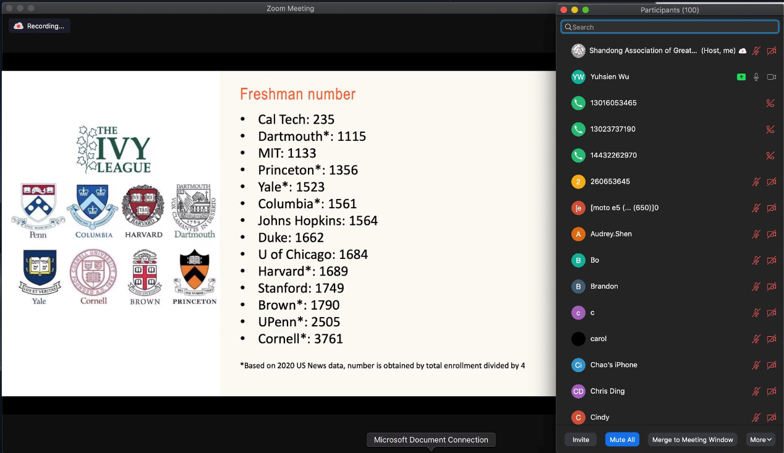Click the Mute All button
The width and height of the screenshot is (784, 453).
click(x=622, y=439)
